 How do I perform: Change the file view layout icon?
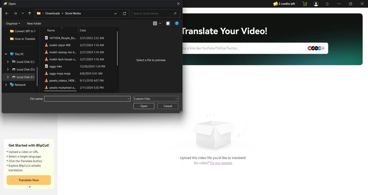coord(155,23)
